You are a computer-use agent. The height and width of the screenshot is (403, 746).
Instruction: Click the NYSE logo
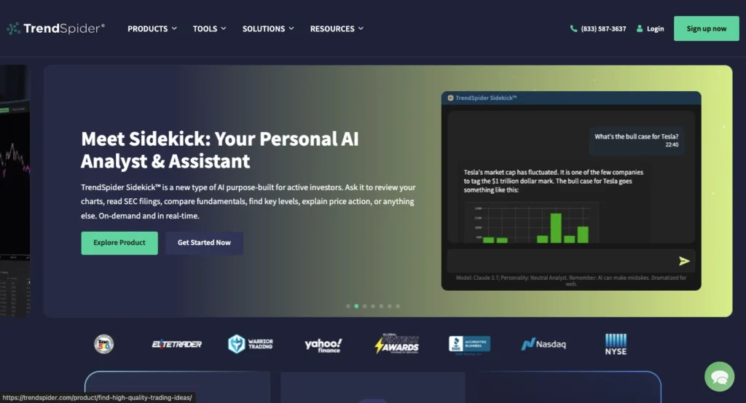(616, 344)
